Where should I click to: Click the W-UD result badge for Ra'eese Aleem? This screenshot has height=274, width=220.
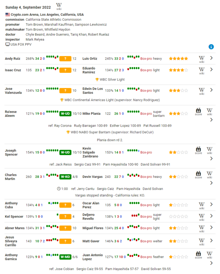coord(65,114)
